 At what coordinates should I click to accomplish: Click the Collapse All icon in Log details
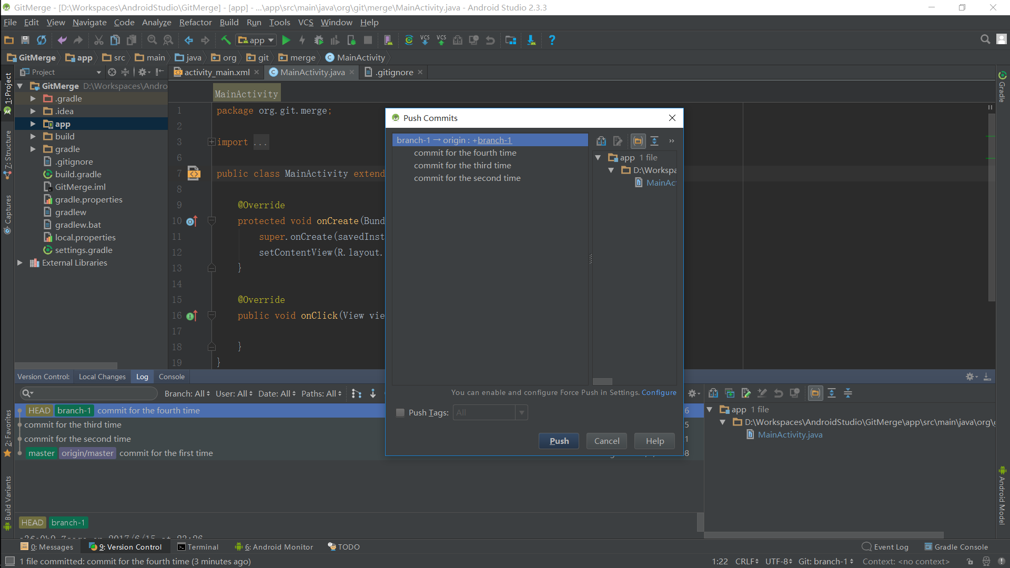(848, 393)
